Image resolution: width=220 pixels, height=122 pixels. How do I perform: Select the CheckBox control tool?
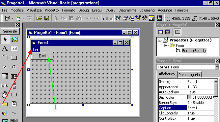5,67
